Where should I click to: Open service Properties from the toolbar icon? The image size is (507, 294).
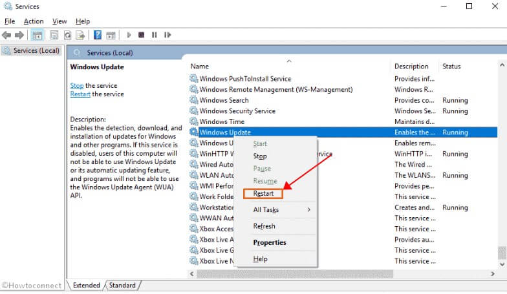pyautogui.click(x=54, y=35)
